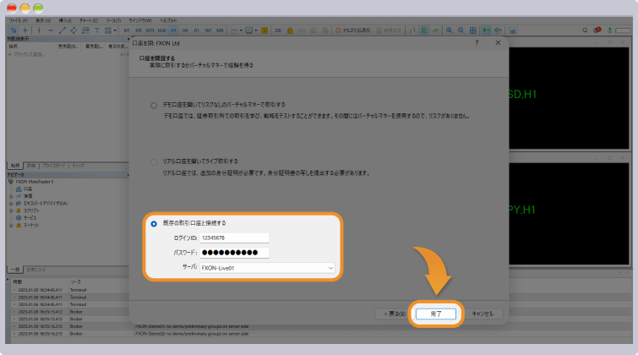This screenshot has height=355, width=638.
Task: Switch to the お気に入り navigator tab
Action: [36, 270]
